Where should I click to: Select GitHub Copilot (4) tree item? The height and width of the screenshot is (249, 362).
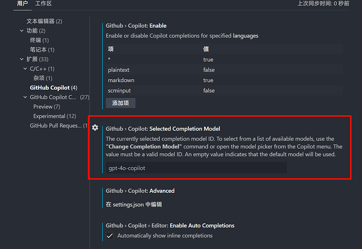point(54,88)
